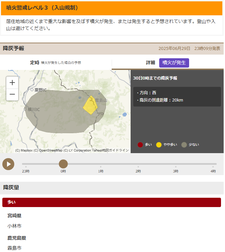Jump to the 3時 timeline marker
This screenshot has width=225, height=252.
[x=175, y=171]
